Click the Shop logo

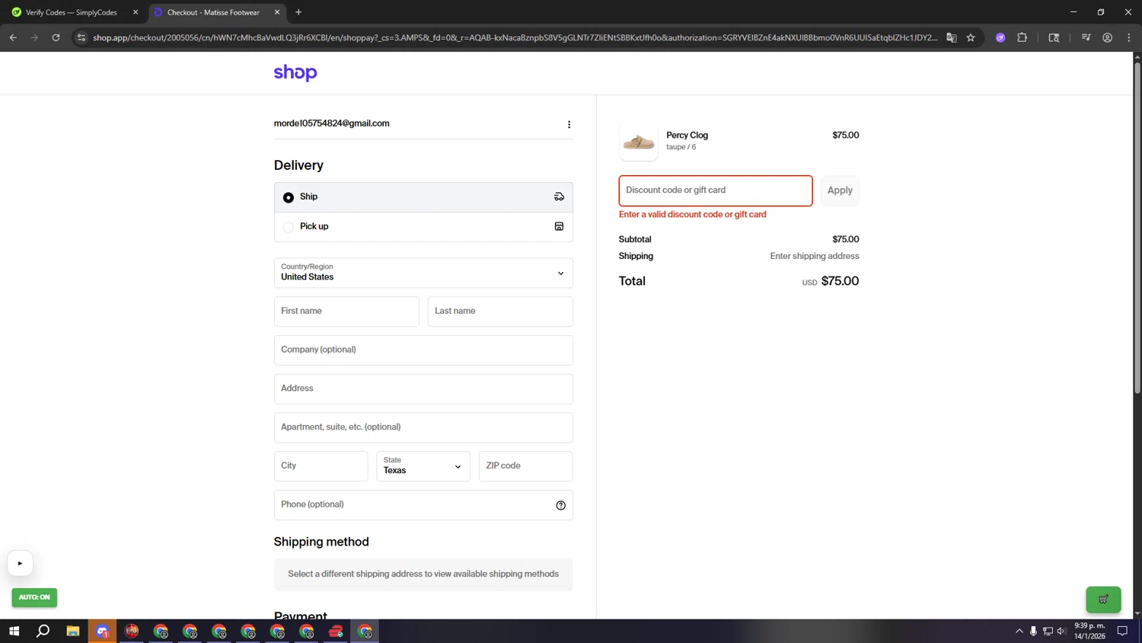tap(295, 72)
